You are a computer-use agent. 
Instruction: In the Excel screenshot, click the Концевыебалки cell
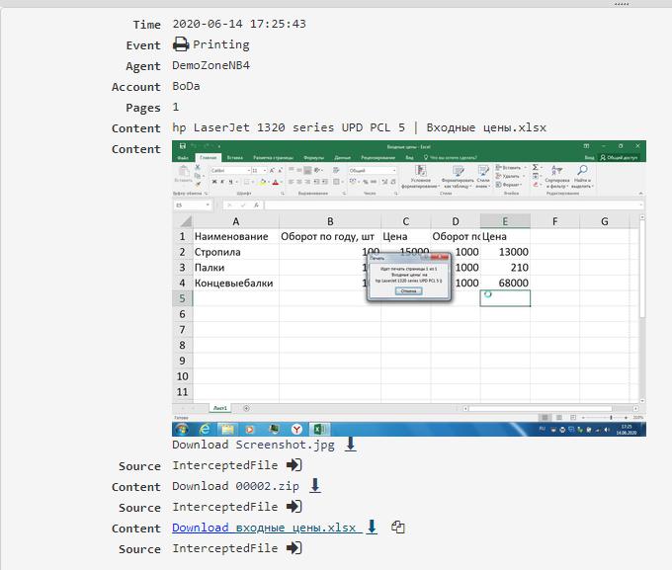click(236, 283)
